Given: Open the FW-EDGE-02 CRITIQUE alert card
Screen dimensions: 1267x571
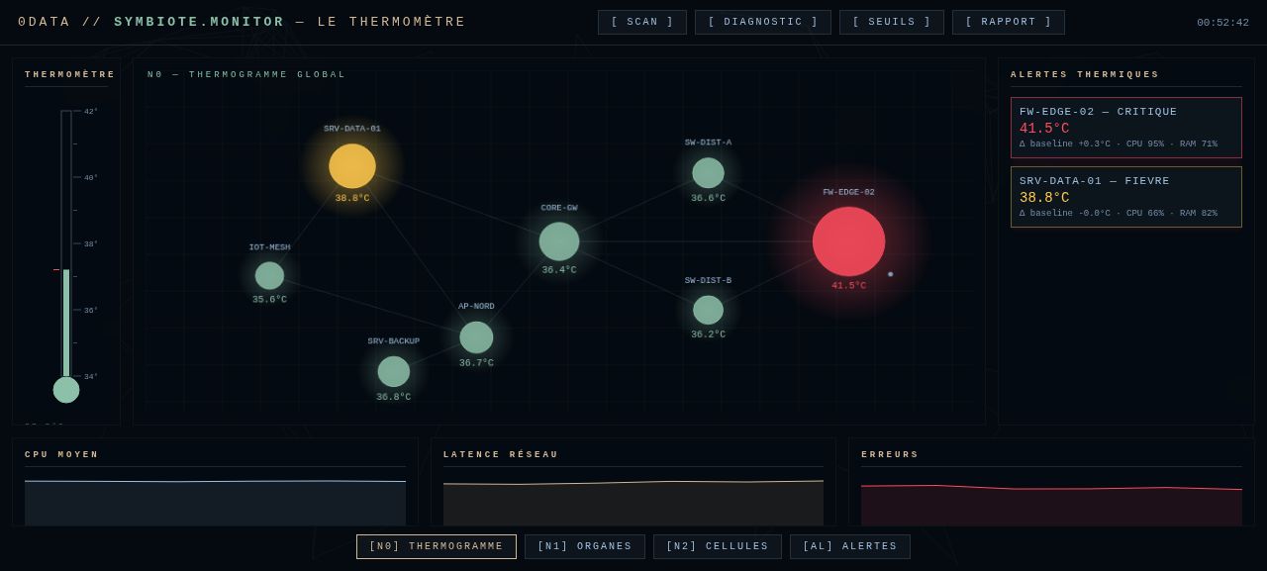Looking at the screenshot, I should tap(1126, 128).
